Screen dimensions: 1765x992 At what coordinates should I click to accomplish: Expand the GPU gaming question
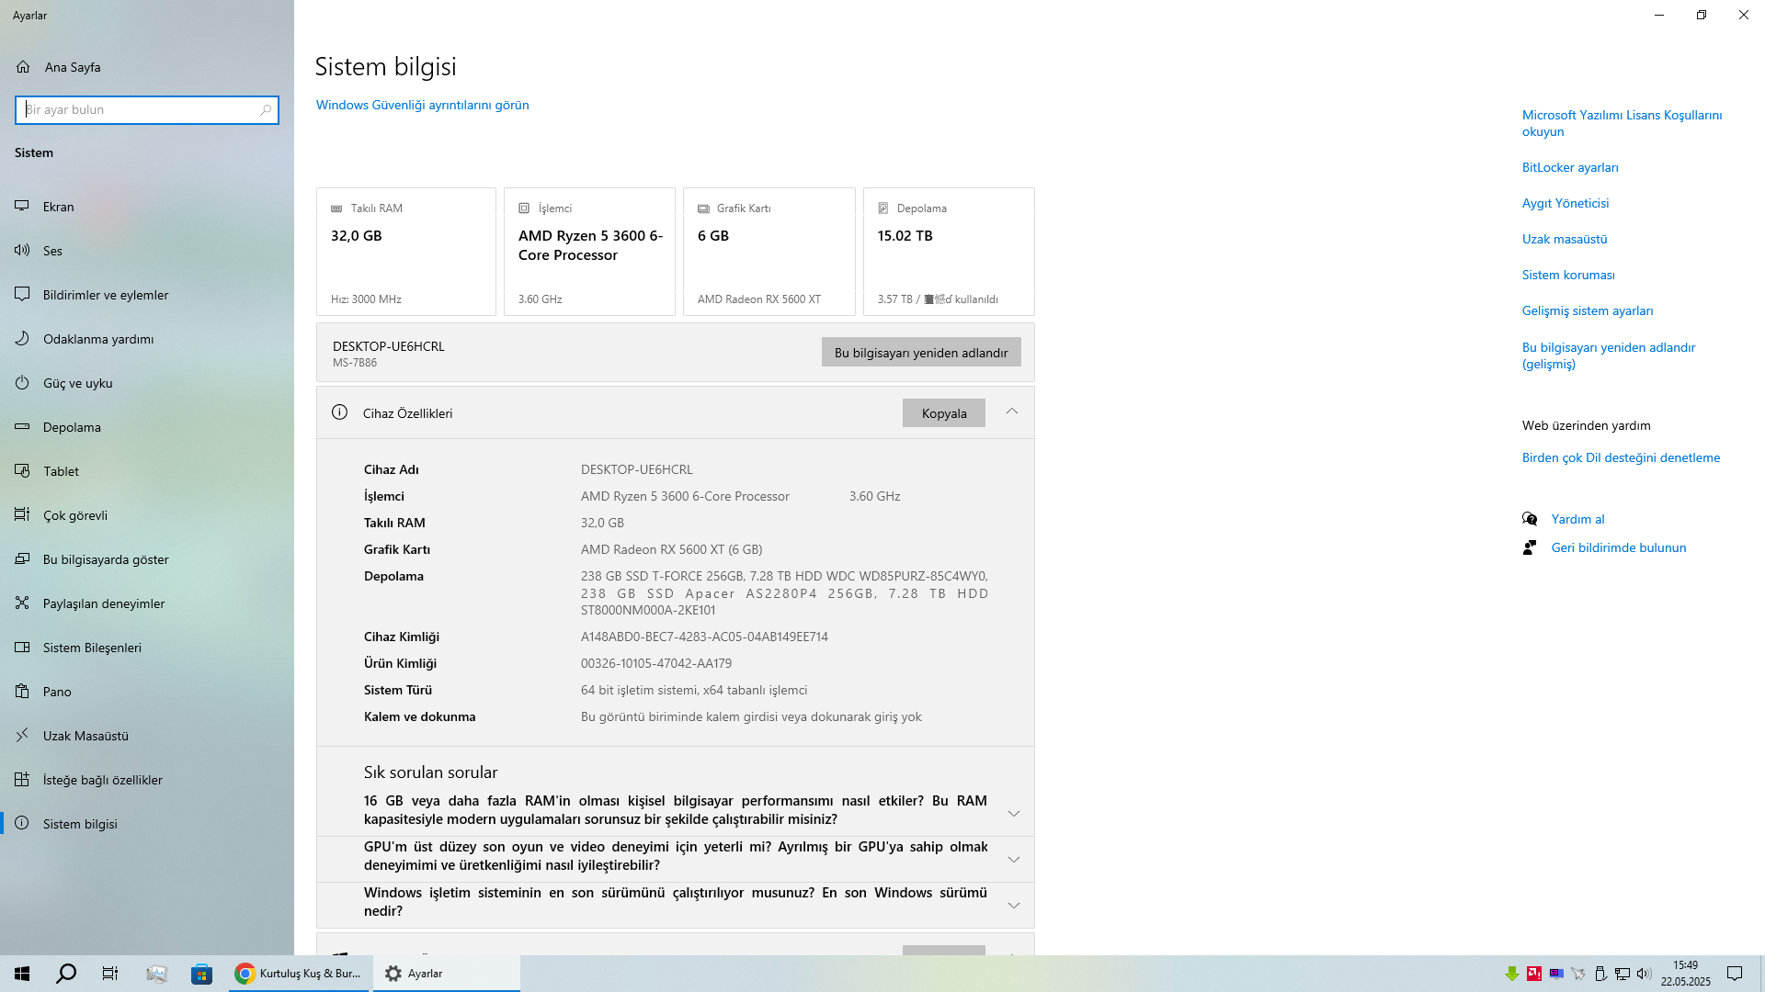pyautogui.click(x=1014, y=859)
